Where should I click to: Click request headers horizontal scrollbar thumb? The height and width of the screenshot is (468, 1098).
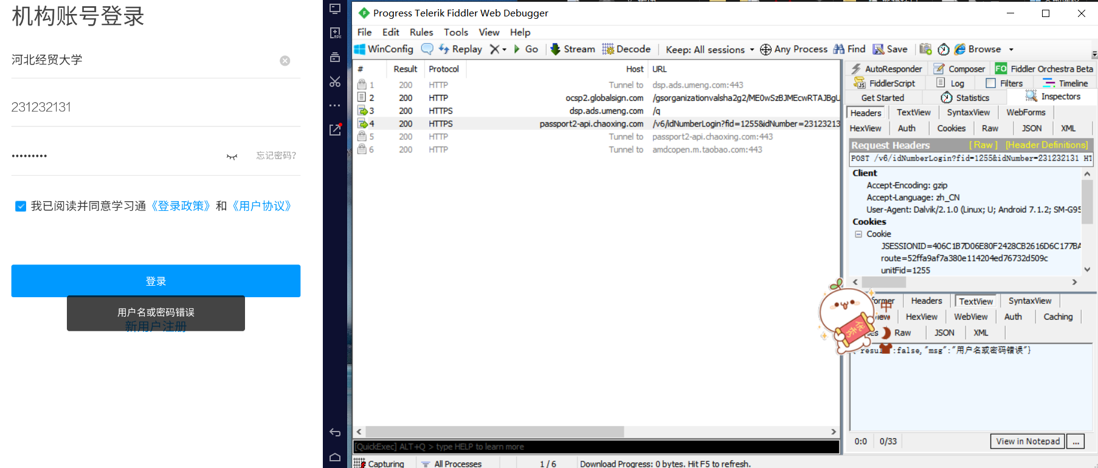(x=884, y=282)
